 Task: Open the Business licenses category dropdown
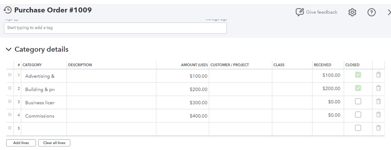[x=44, y=102]
